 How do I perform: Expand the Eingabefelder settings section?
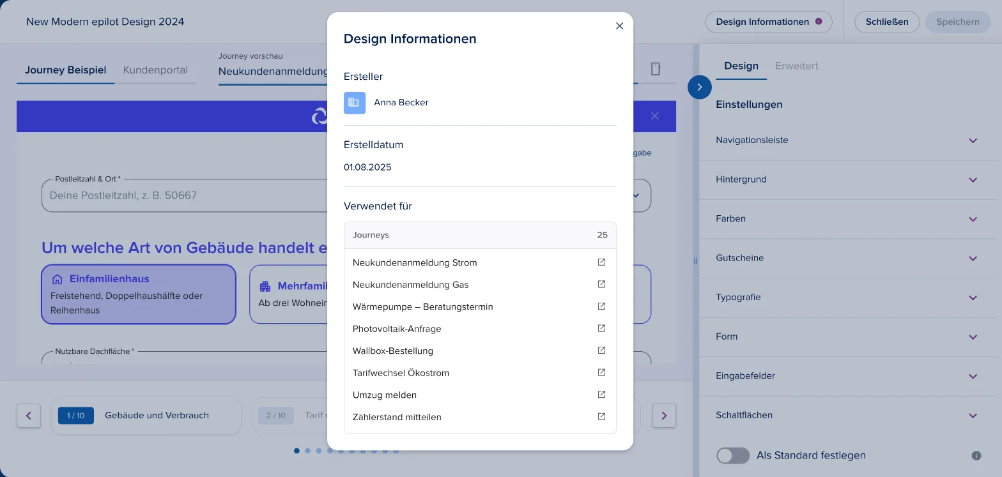848,376
